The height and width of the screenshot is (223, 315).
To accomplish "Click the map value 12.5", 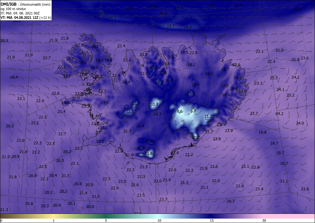I will coord(130,111).
